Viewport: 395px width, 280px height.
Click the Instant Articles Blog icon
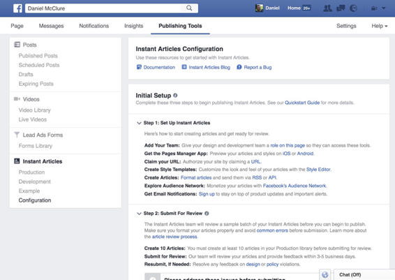tap(184, 67)
